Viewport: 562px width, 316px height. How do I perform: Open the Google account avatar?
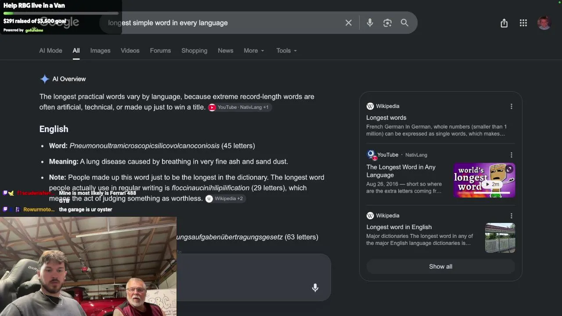544,23
